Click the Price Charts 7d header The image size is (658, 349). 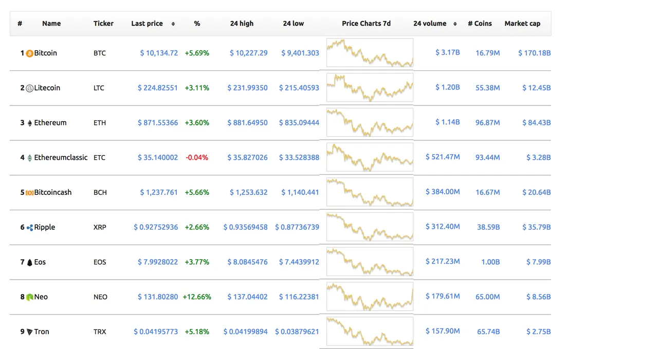(x=366, y=24)
